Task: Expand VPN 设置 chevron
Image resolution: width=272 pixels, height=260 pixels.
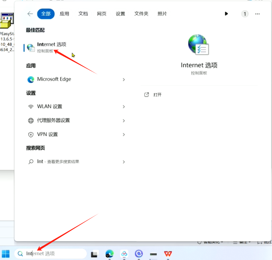Action: (x=124, y=135)
